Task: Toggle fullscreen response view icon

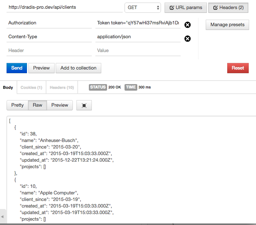Action: (x=84, y=105)
